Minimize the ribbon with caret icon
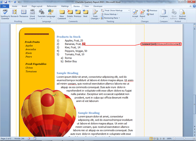 coord(191,6)
